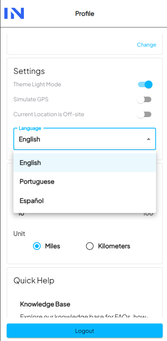This screenshot has width=167, height=341.
Task: Choose English from the language list
Action: pyautogui.click(x=85, y=163)
